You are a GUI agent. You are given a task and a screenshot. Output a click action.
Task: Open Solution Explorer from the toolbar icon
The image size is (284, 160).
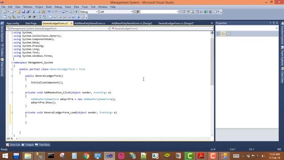tap(183, 12)
